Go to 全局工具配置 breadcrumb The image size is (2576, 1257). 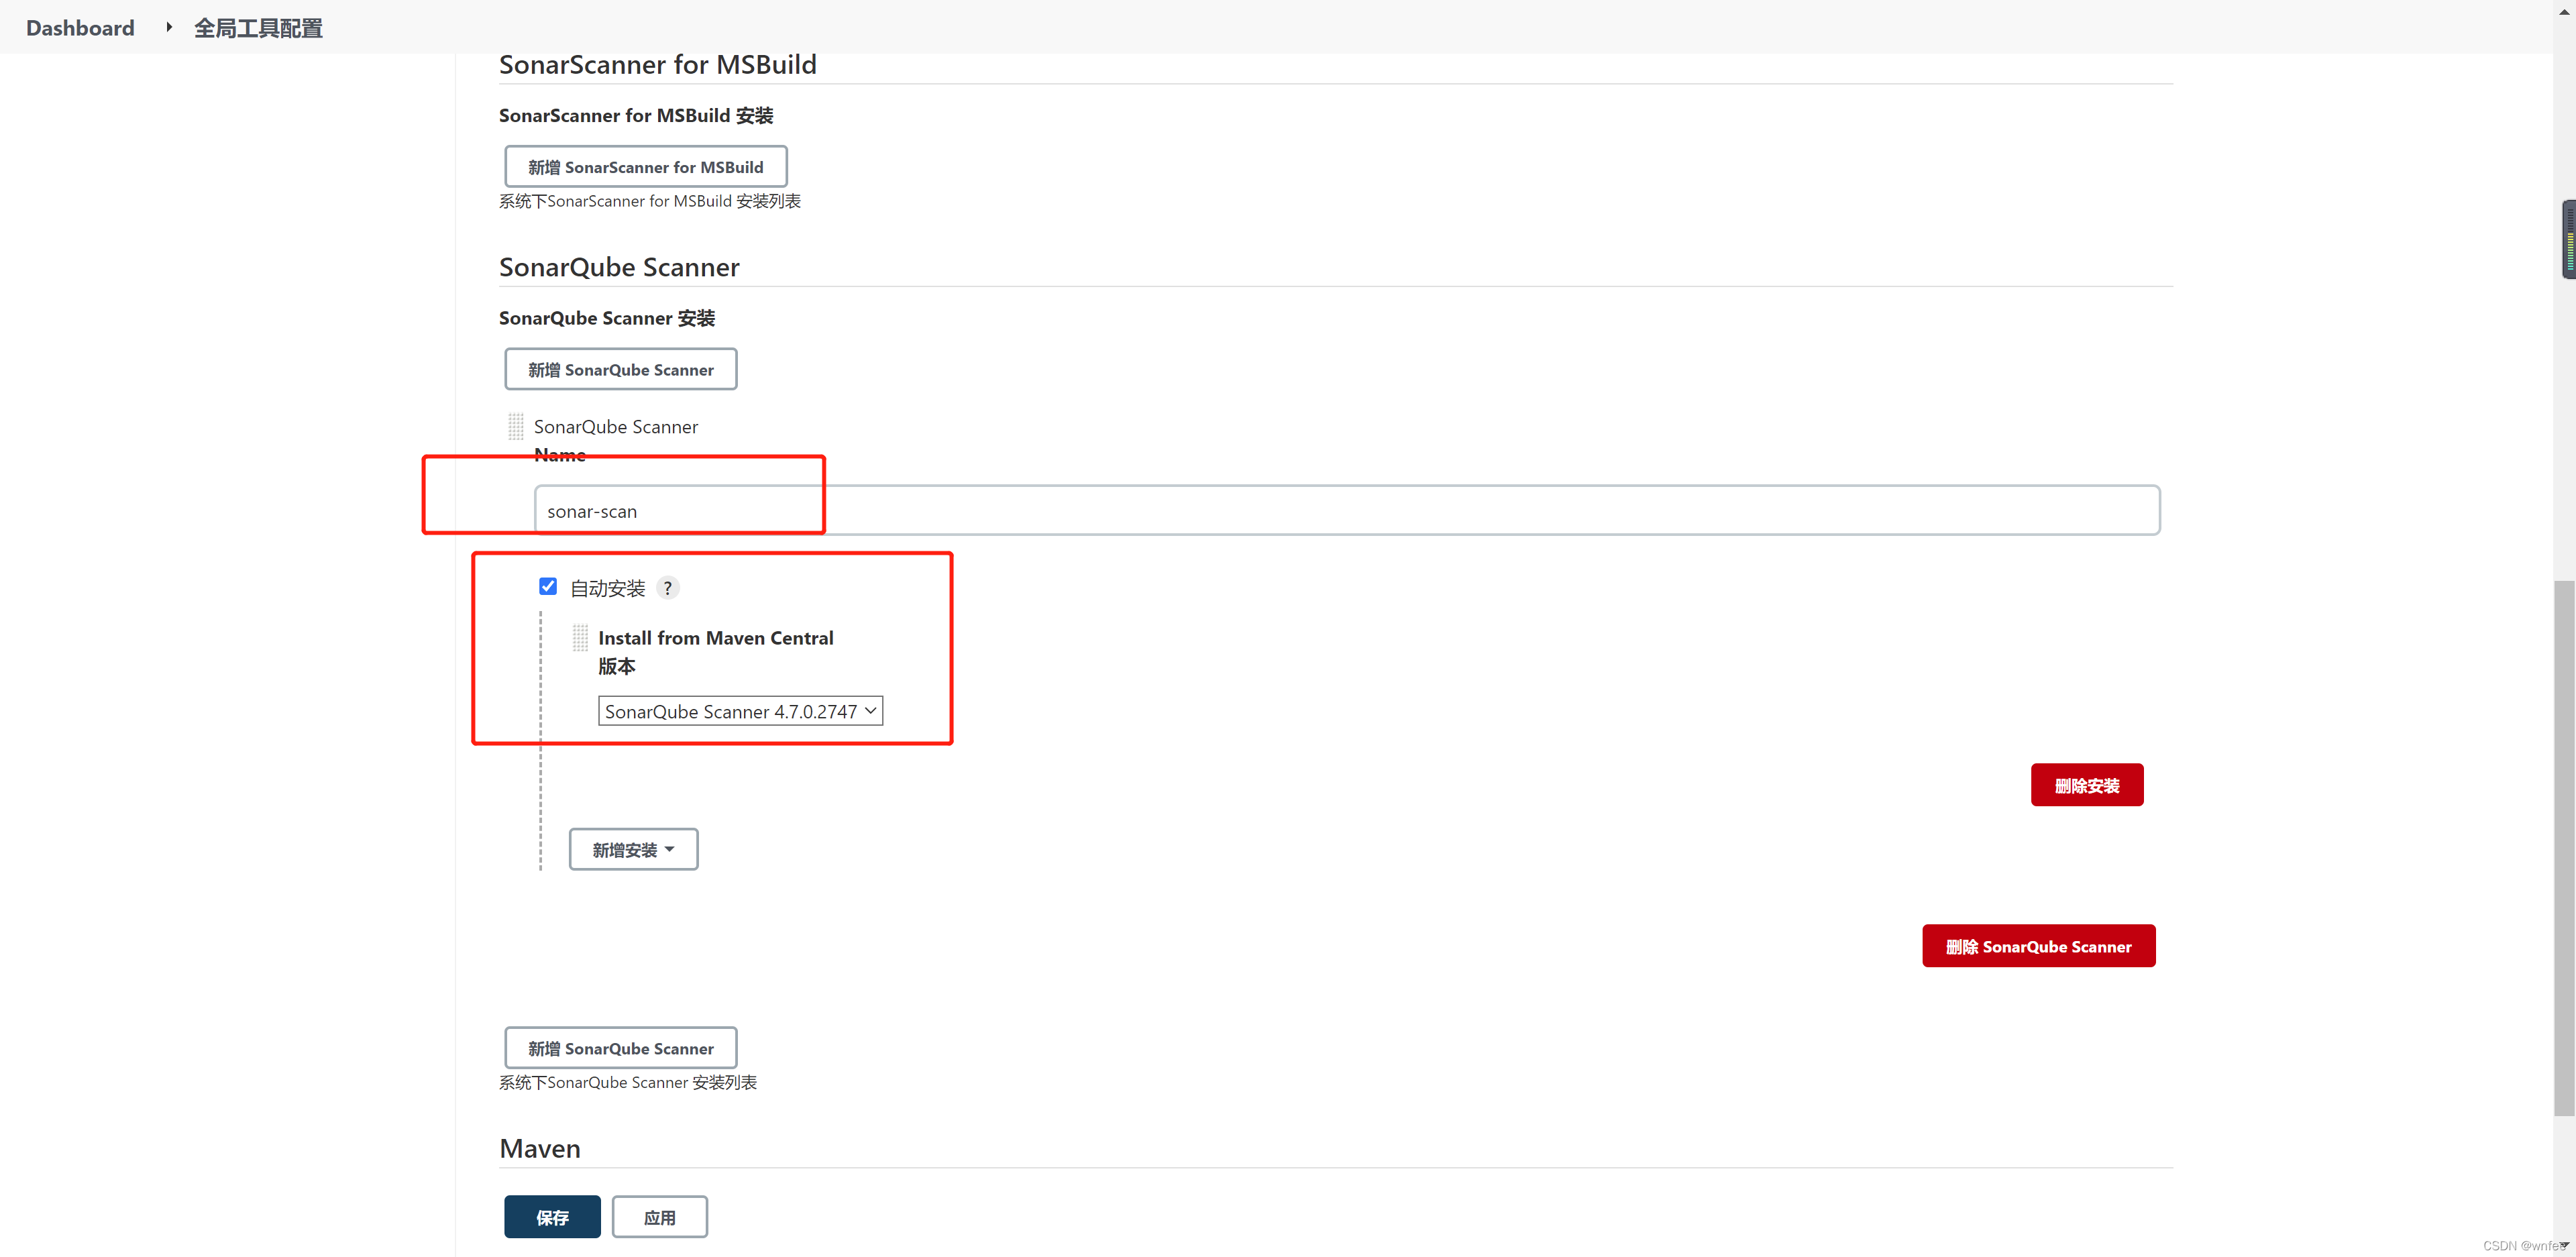click(x=258, y=28)
